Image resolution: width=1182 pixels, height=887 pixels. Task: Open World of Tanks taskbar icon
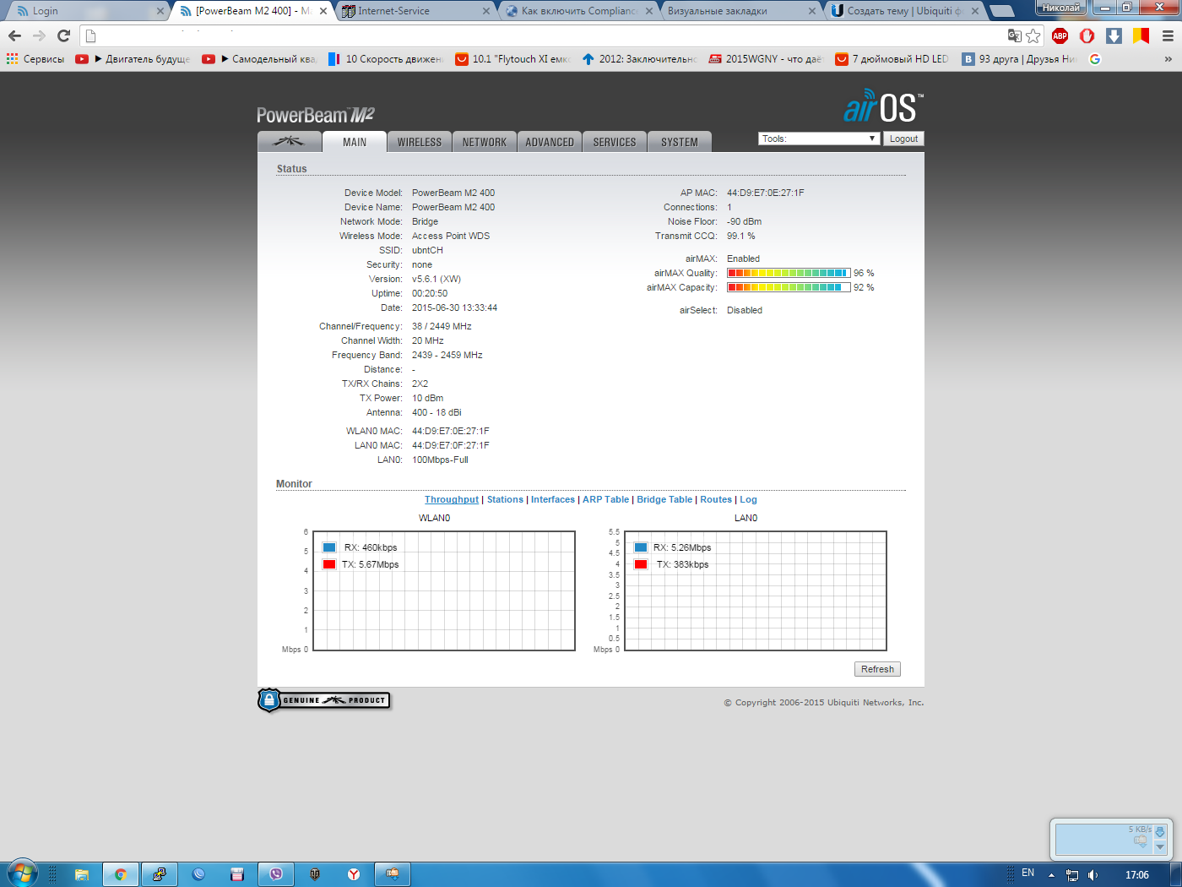tap(315, 874)
